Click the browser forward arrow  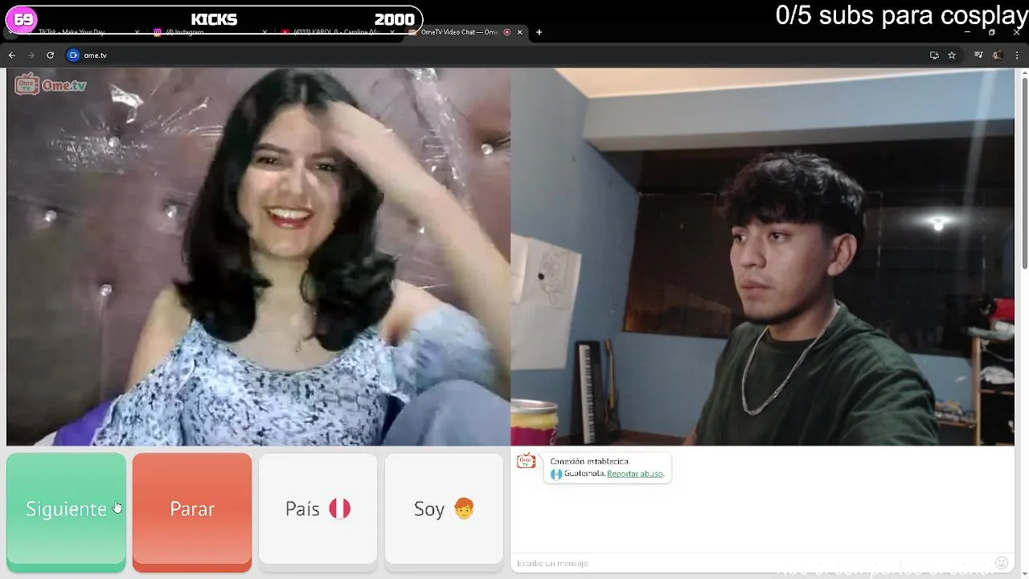[x=31, y=55]
